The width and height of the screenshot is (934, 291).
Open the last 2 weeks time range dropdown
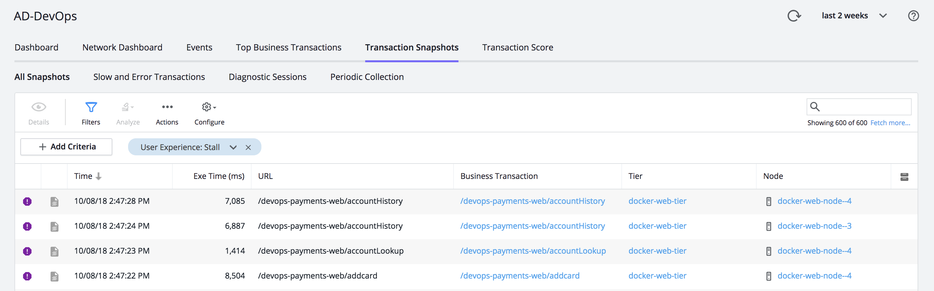[x=854, y=15]
